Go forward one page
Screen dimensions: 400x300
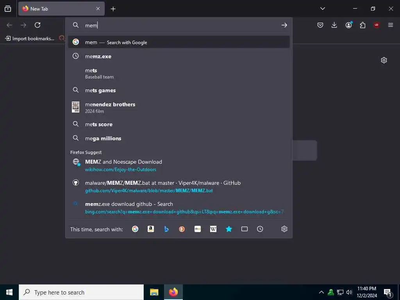(23, 25)
